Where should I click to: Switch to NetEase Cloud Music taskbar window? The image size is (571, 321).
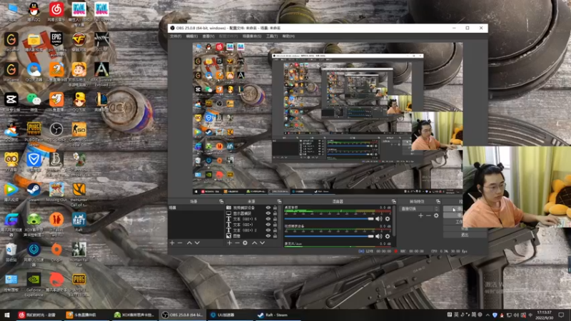(39, 315)
